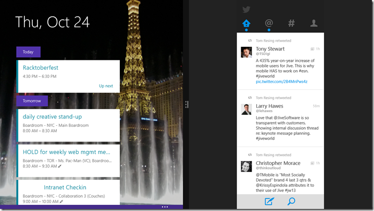Open the Twitter home timeline tab
This screenshot has height=211, width=374.
tap(246, 23)
